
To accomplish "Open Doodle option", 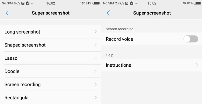I will (51, 71).
